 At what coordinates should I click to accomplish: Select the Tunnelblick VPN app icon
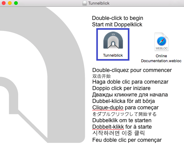pos(113,40)
